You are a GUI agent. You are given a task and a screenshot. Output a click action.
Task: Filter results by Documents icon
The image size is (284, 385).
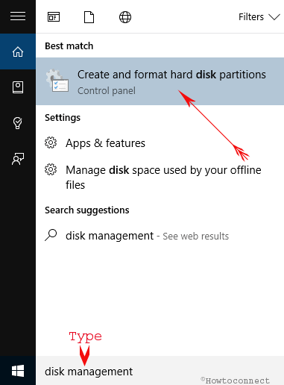click(x=89, y=17)
